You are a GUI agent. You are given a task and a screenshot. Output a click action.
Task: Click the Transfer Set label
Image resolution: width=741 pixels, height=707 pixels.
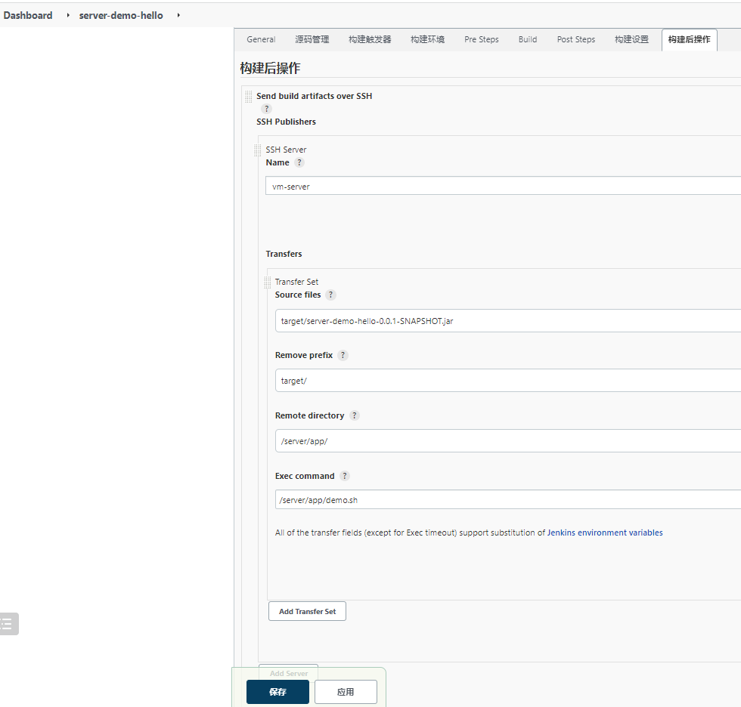pos(296,282)
